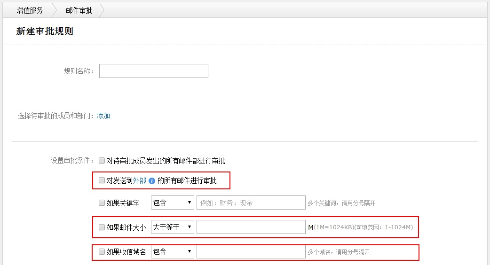Click the mail size value input box
Screen dimensions: 490x265
click(x=251, y=227)
